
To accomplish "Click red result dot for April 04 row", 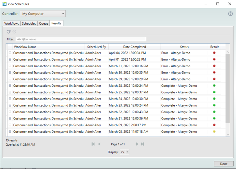I will (214, 53).
